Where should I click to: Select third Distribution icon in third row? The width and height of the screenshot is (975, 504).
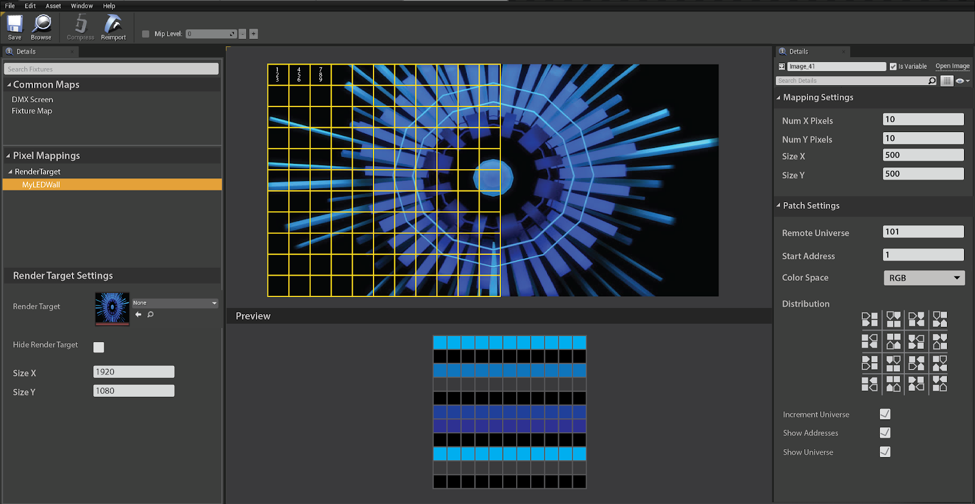point(916,363)
